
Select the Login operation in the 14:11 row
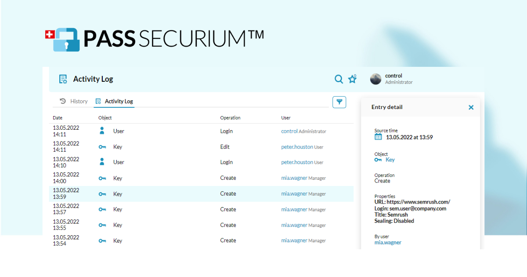tap(227, 131)
